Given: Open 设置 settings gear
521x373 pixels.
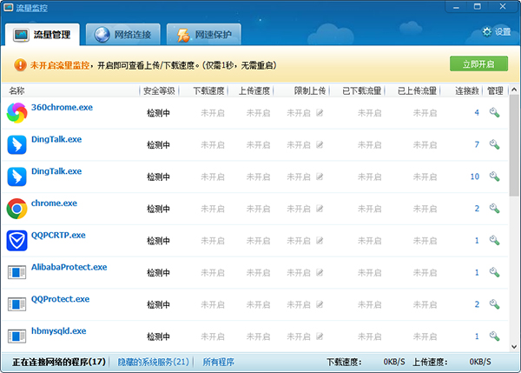Looking at the screenshot, I should tap(497, 32).
